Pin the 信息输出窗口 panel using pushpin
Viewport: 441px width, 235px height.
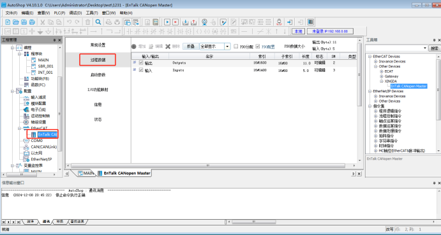434,183
